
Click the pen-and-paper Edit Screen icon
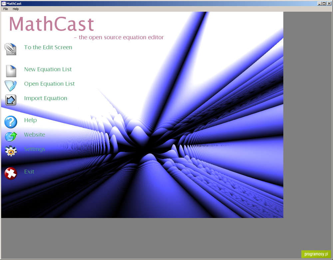coord(10,49)
